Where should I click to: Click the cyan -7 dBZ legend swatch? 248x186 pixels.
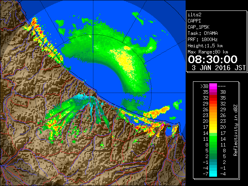[x=213, y=174]
